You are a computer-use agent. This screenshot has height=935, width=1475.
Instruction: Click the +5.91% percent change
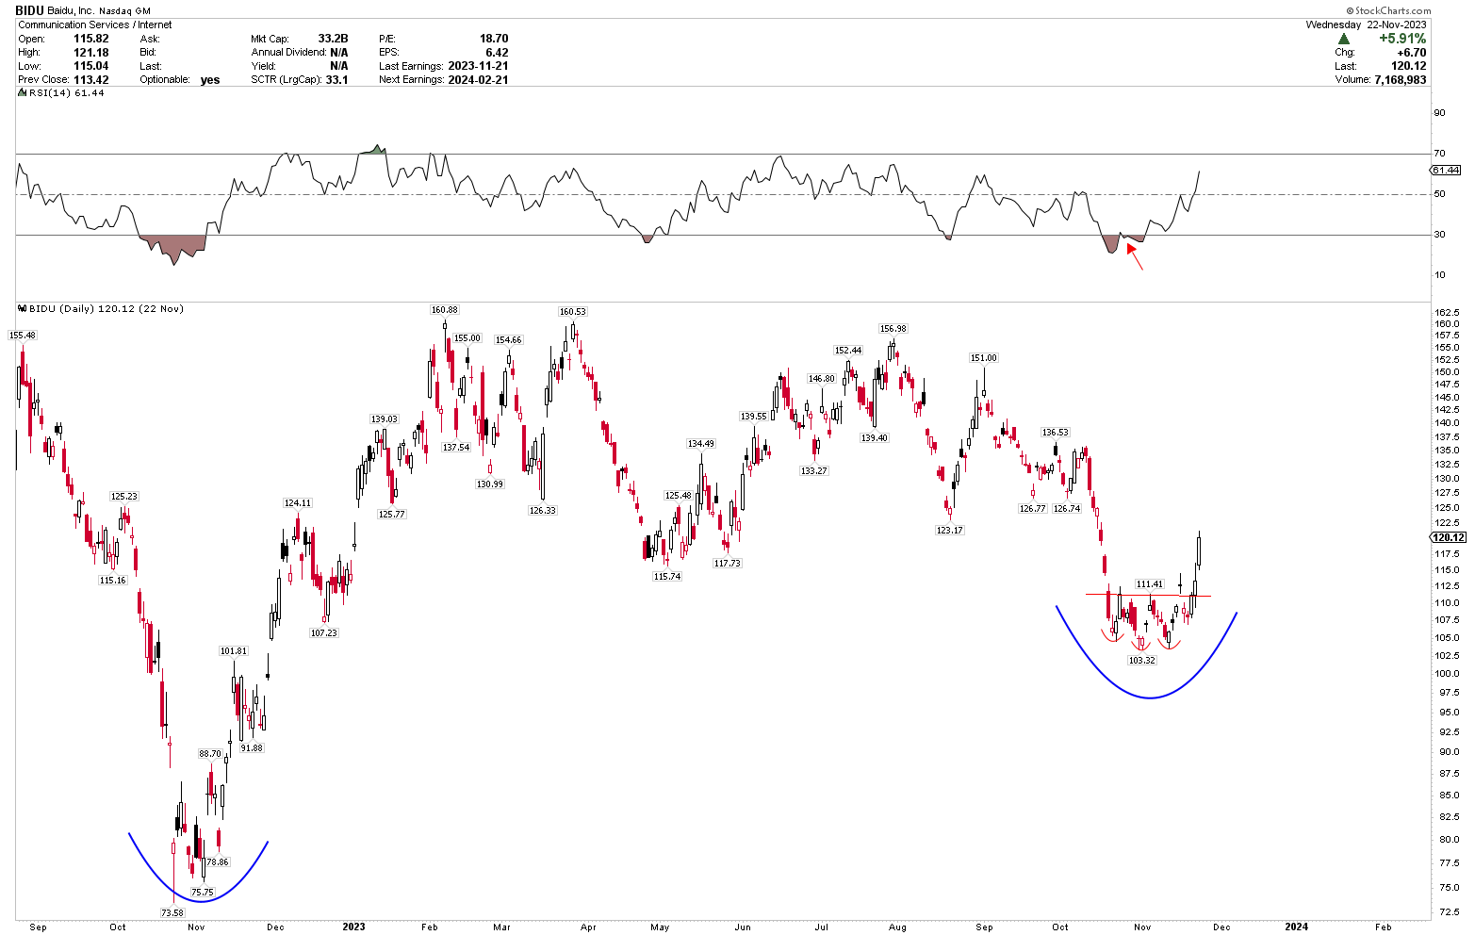[1402, 39]
